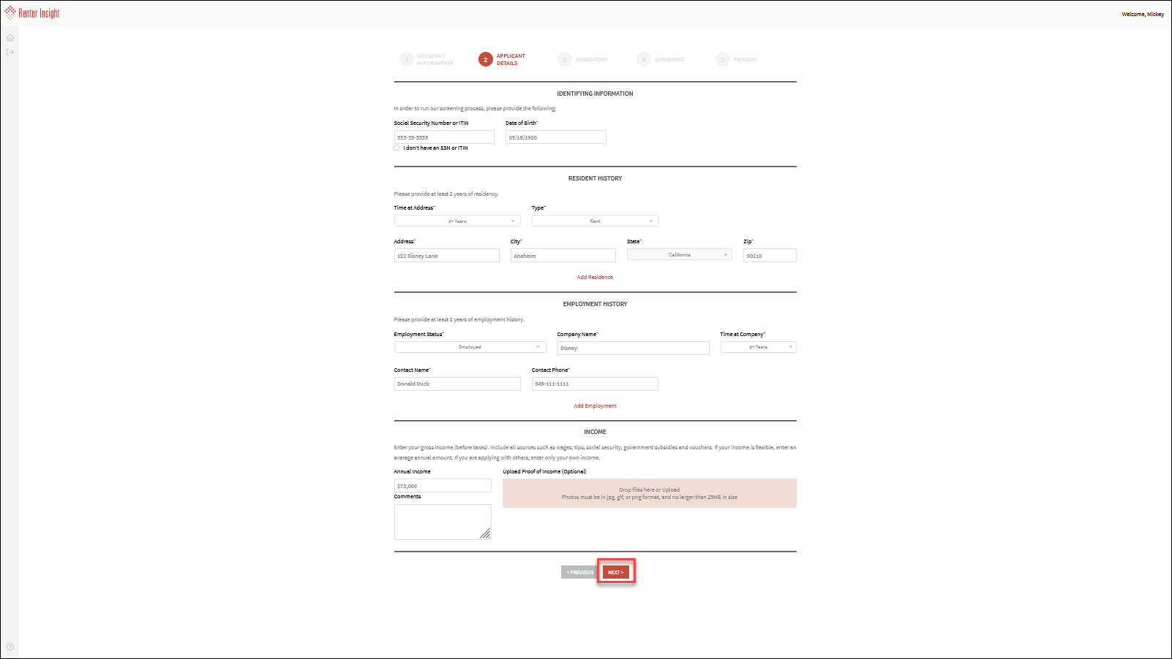This screenshot has height=659, width=1172.
Task: Go to the Occupant Information step
Action: pos(427,59)
